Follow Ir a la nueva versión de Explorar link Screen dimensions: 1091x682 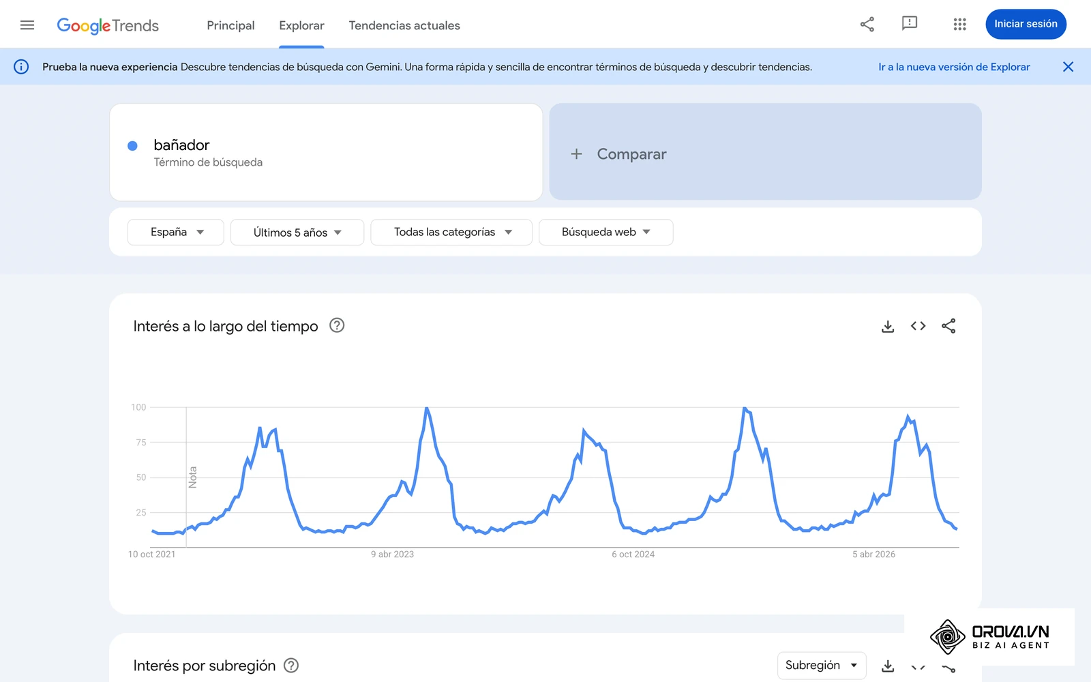click(x=954, y=67)
